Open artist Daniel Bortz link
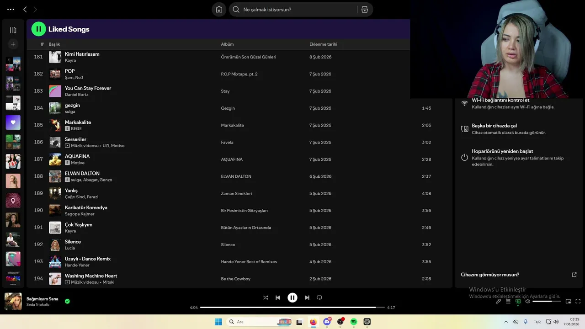This screenshot has height=329, width=585. 77,95
